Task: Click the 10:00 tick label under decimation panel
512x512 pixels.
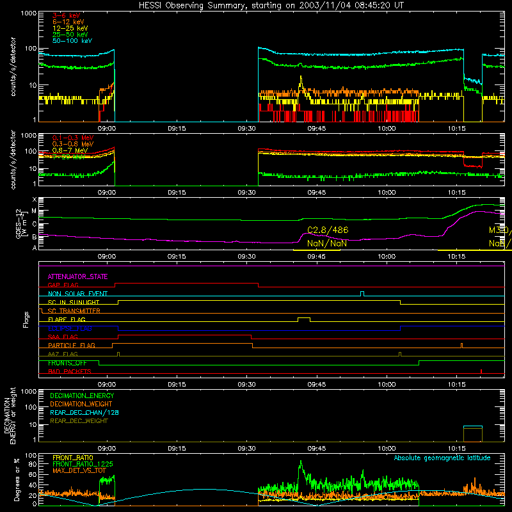Action: click(x=387, y=449)
